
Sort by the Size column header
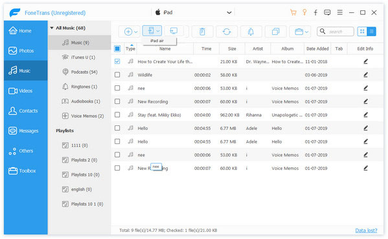[x=232, y=49]
